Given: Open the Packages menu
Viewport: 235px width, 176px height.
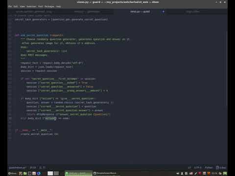Looking at the screenshot, I should pos(49,6).
